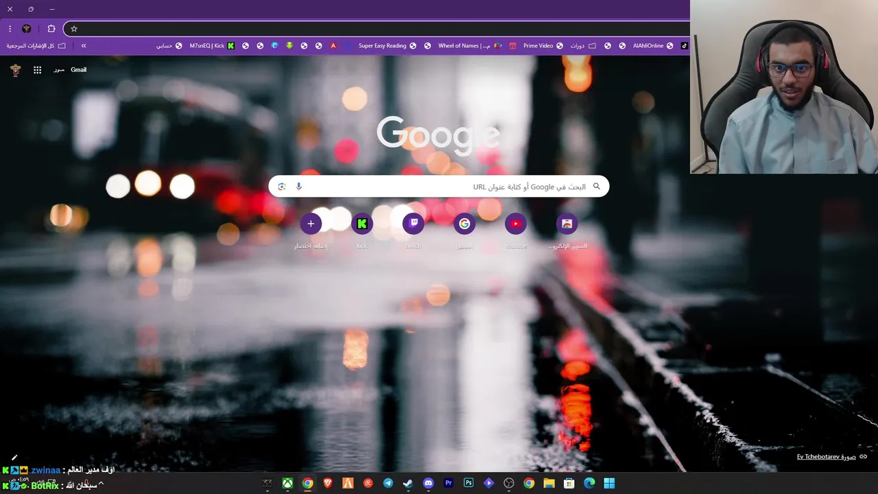This screenshot has width=878, height=494.
Task: Open Microsoft Store from the taskbar
Action: [x=569, y=483]
